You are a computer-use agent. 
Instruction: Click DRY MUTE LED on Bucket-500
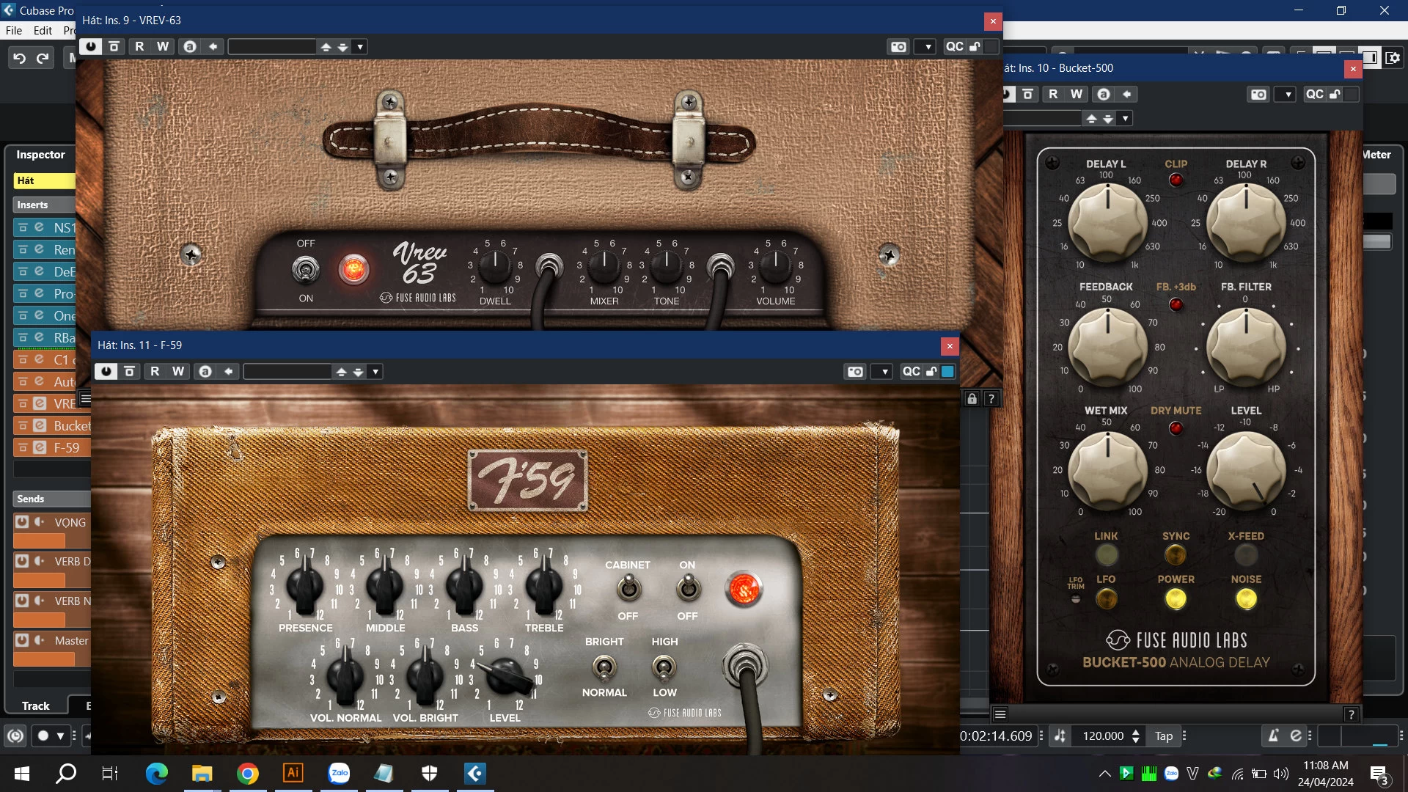point(1176,428)
